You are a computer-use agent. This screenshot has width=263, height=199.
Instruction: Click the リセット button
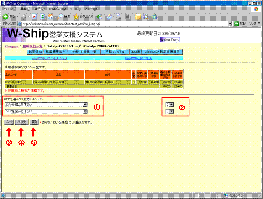pos(21,122)
